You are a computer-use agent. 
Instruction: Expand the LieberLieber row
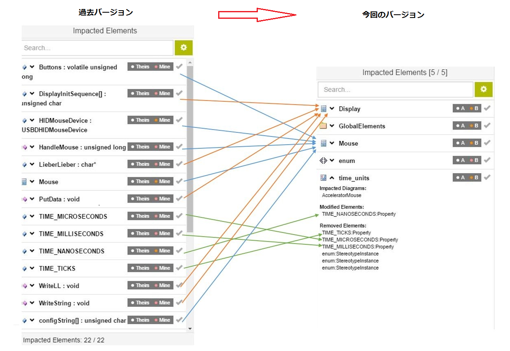pos(32,164)
